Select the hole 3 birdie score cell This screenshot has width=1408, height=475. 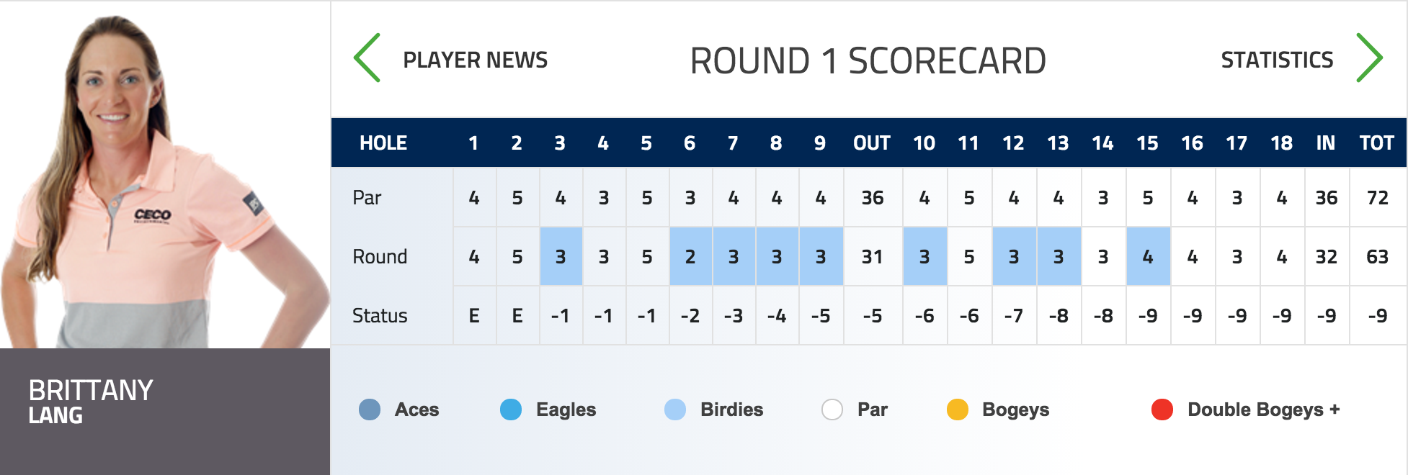(x=561, y=256)
